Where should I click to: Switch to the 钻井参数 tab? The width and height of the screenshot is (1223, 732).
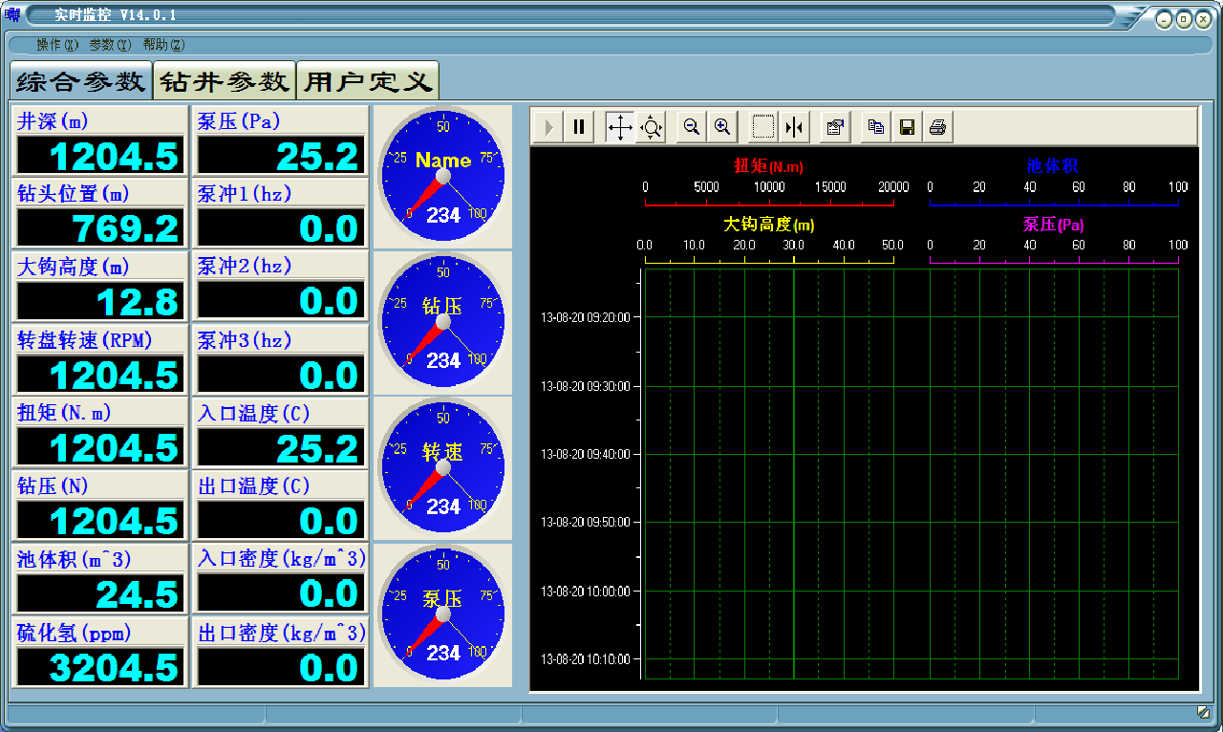225,81
